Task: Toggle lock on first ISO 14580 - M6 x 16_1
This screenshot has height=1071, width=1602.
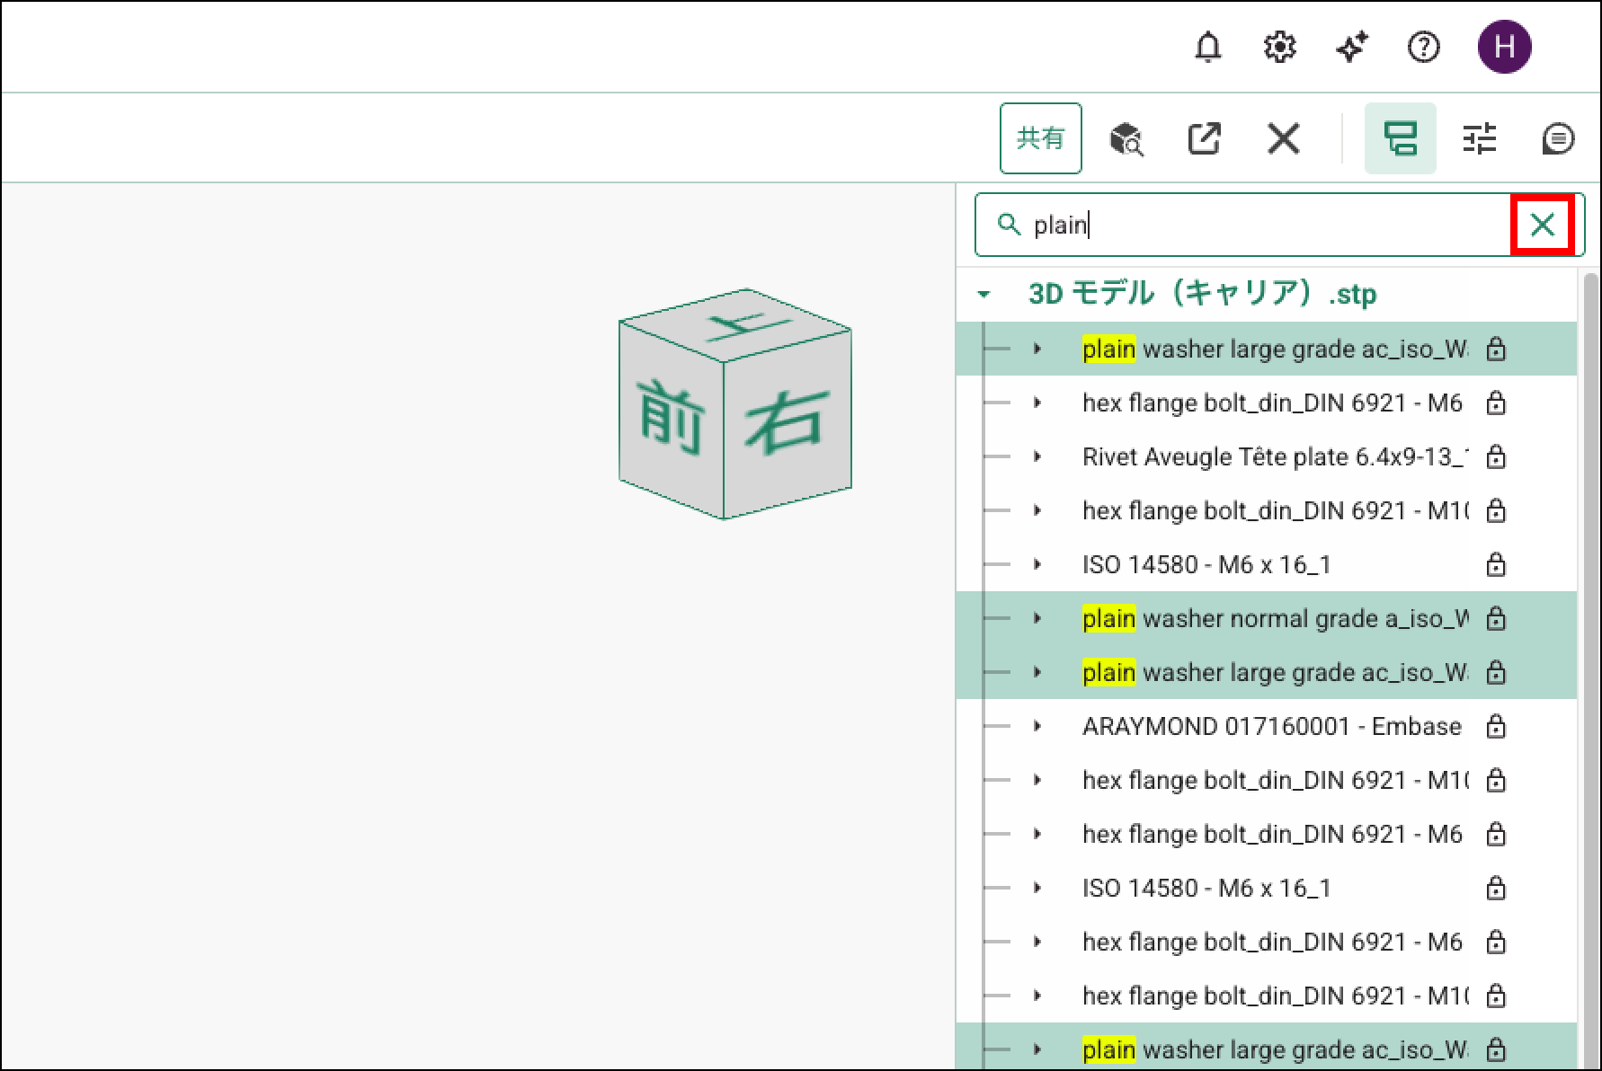Action: click(1495, 564)
